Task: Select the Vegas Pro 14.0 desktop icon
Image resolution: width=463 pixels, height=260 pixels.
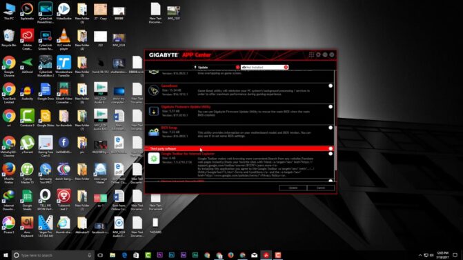Action: point(46,226)
